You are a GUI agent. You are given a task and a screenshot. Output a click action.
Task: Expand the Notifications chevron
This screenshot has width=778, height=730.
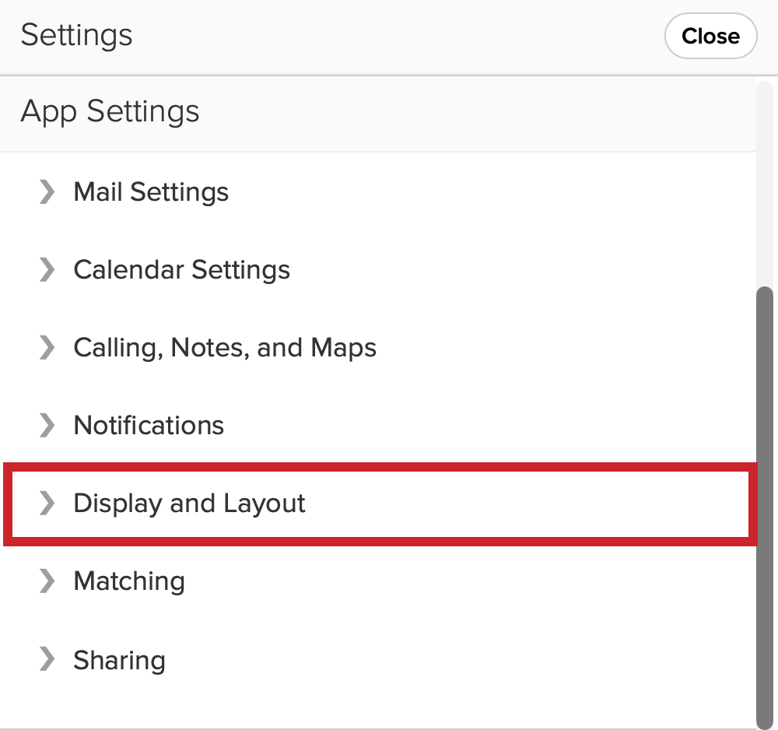coord(45,426)
